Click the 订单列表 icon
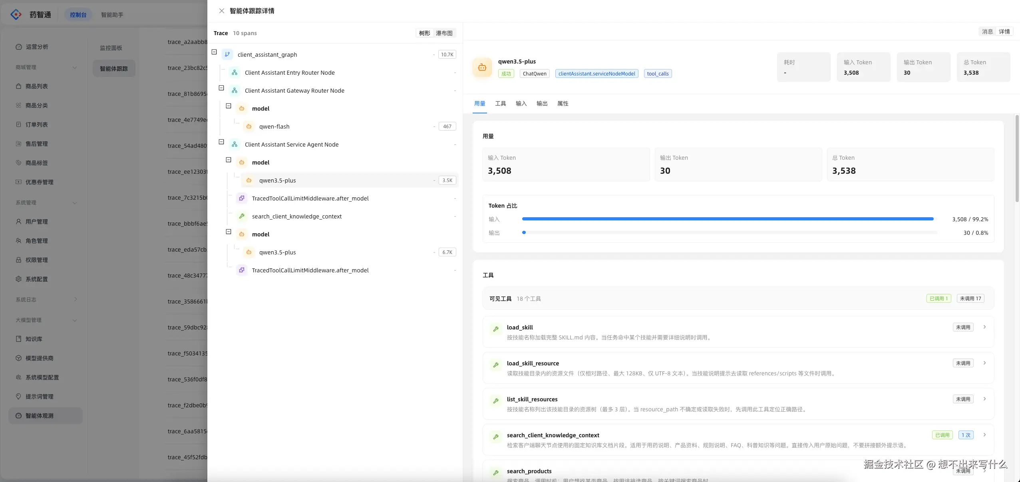1020x482 pixels. (18, 125)
